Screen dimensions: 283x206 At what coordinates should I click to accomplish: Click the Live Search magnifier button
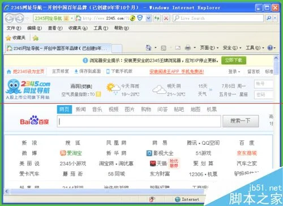[x=269, y=18]
